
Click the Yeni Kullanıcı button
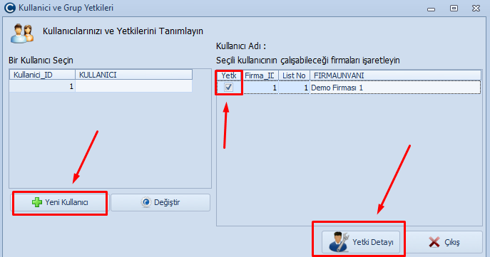(x=60, y=202)
